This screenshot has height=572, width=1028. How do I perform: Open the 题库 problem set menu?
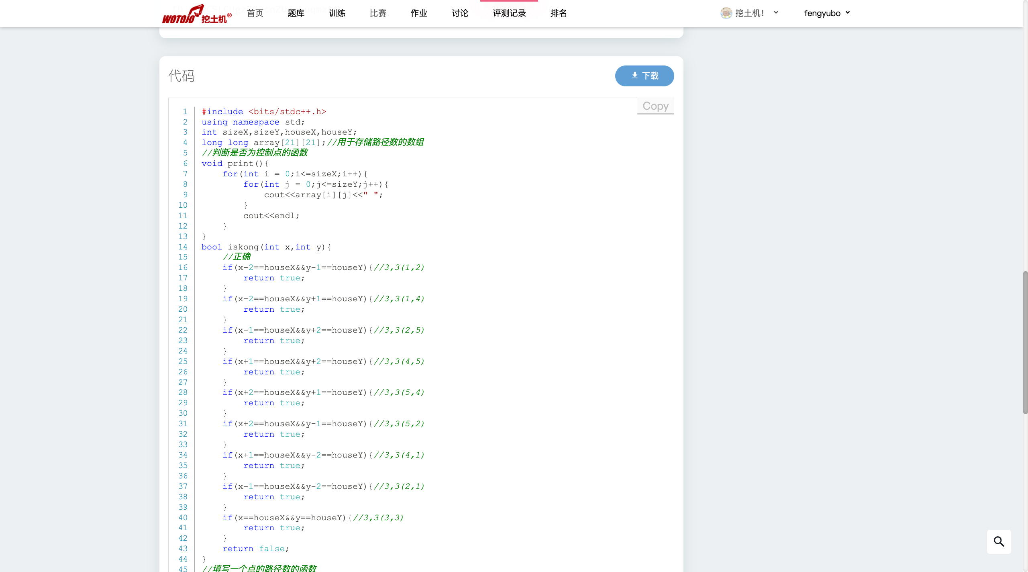click(296, 13)
